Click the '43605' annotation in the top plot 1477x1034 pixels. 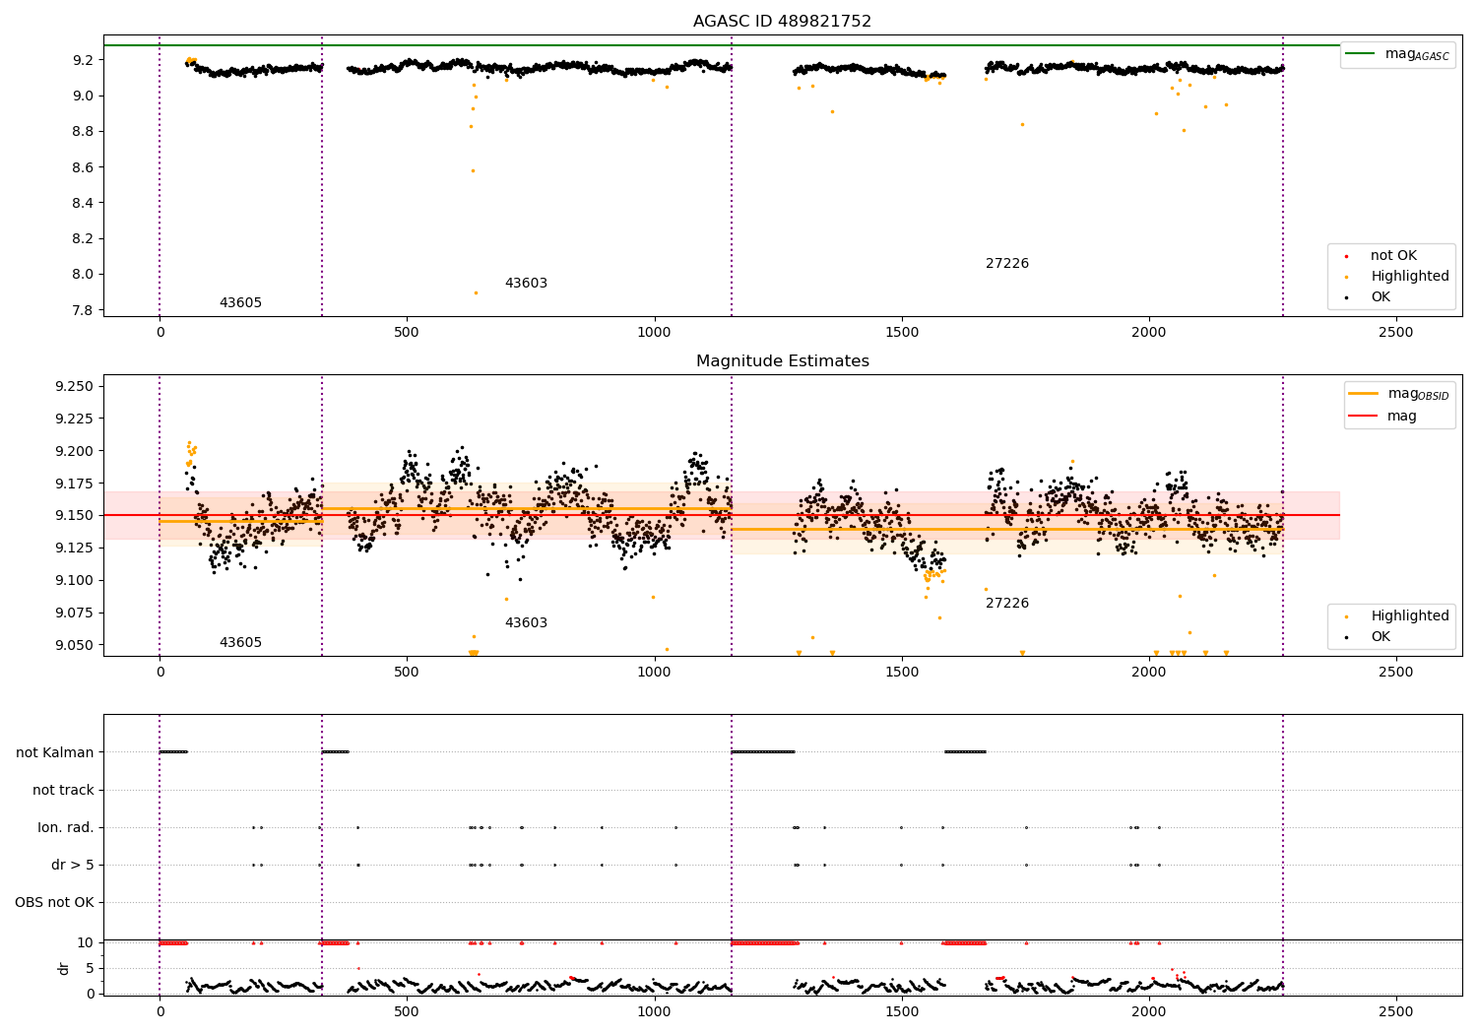click(x=240, y=303)
